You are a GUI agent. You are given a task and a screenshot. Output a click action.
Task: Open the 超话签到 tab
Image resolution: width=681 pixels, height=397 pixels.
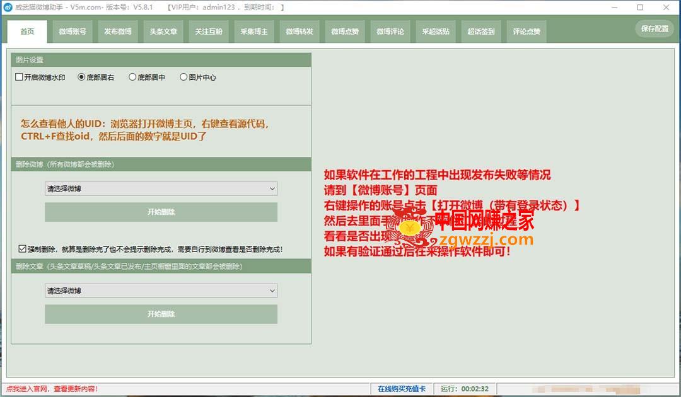coord(480,32)
